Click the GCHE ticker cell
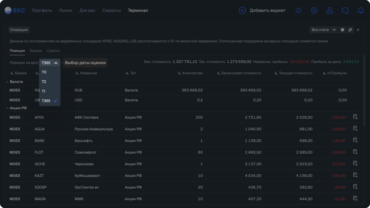 tap(40, 164)
